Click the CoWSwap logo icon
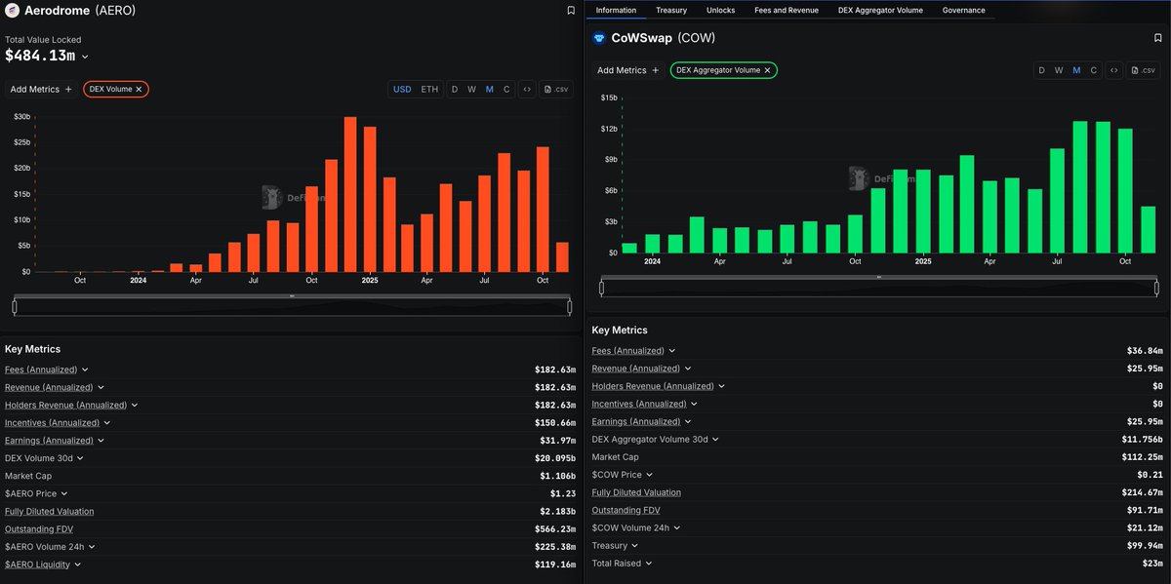 coord(599,39)
